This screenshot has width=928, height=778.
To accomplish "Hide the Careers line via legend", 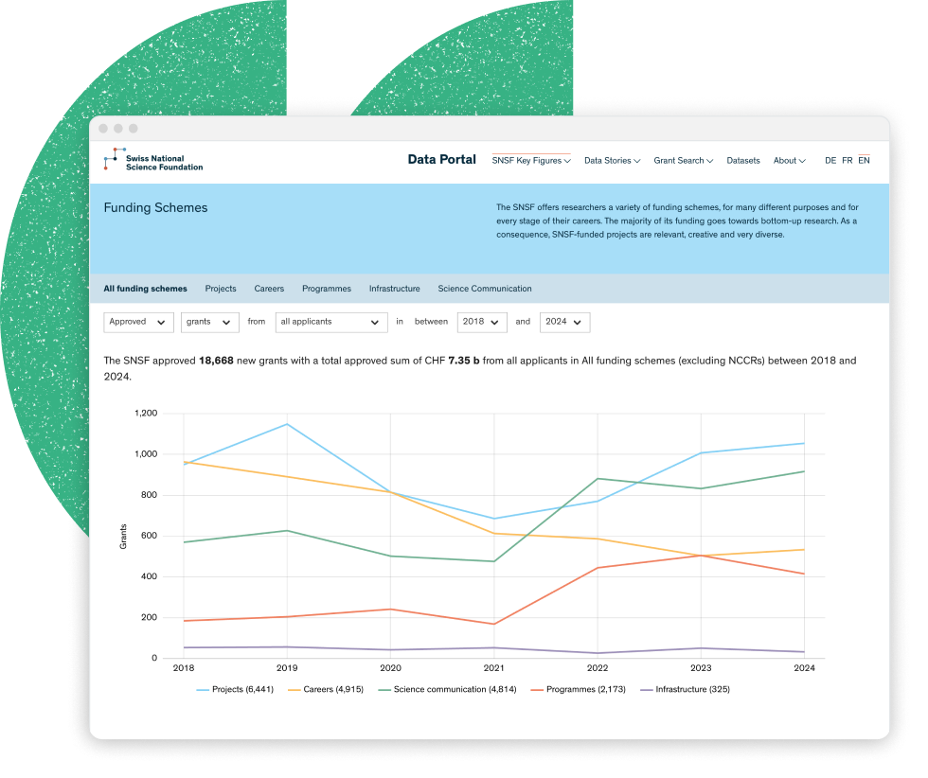I will pyautogui.click(x=331, y=689).
